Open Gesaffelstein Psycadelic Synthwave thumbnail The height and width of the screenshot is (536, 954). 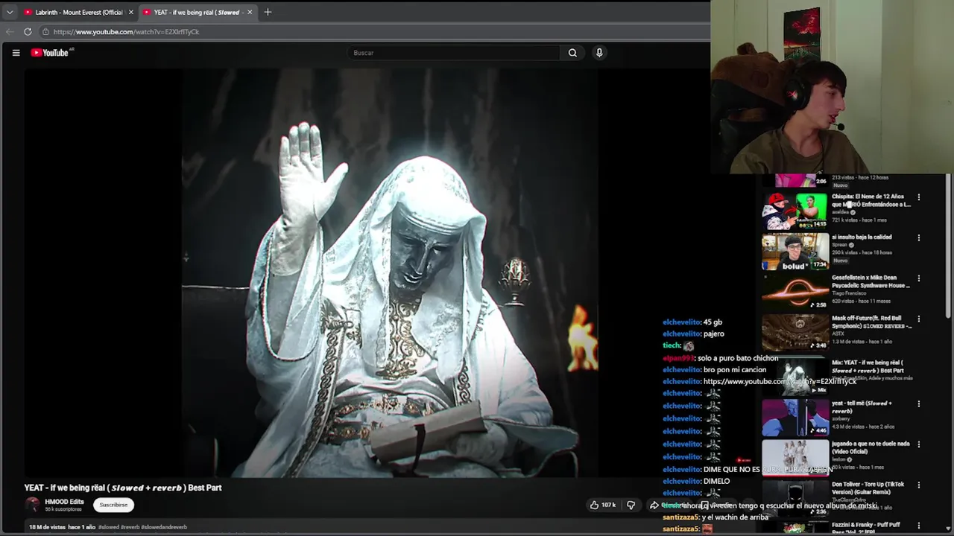point(795,292)
